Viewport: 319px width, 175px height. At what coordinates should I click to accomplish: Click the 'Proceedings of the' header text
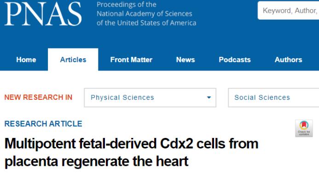coord(127,5)
